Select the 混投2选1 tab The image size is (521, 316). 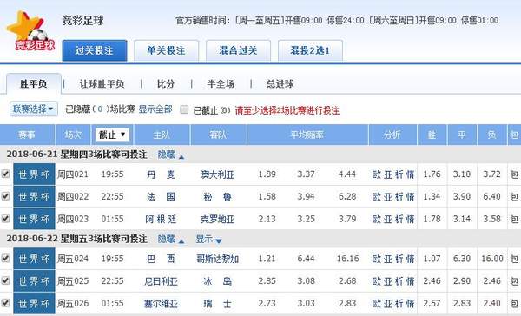point(310,50)
